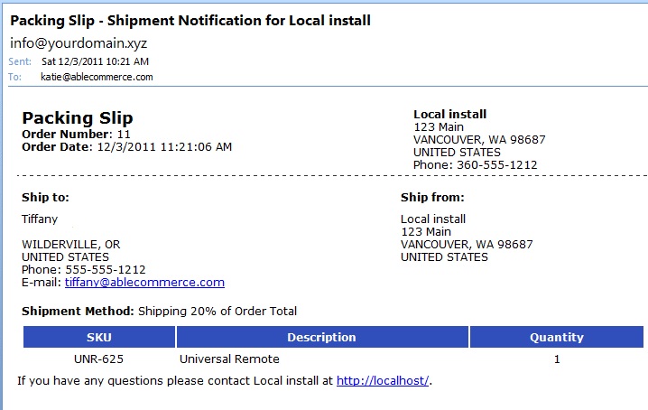Image resolution: width=648 pixels, height=410 pixels.
Task: Click the customer name Tiffany
Action: coord(40,219)
